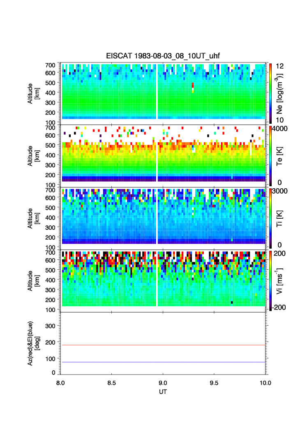Select the 8.0 tick label on UT axis
Viewport: 291px width, 437px height.
coord(61,382)
